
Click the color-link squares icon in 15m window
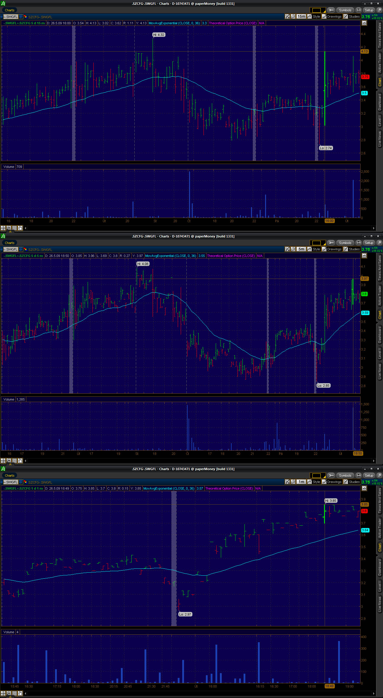pos(25,17)
